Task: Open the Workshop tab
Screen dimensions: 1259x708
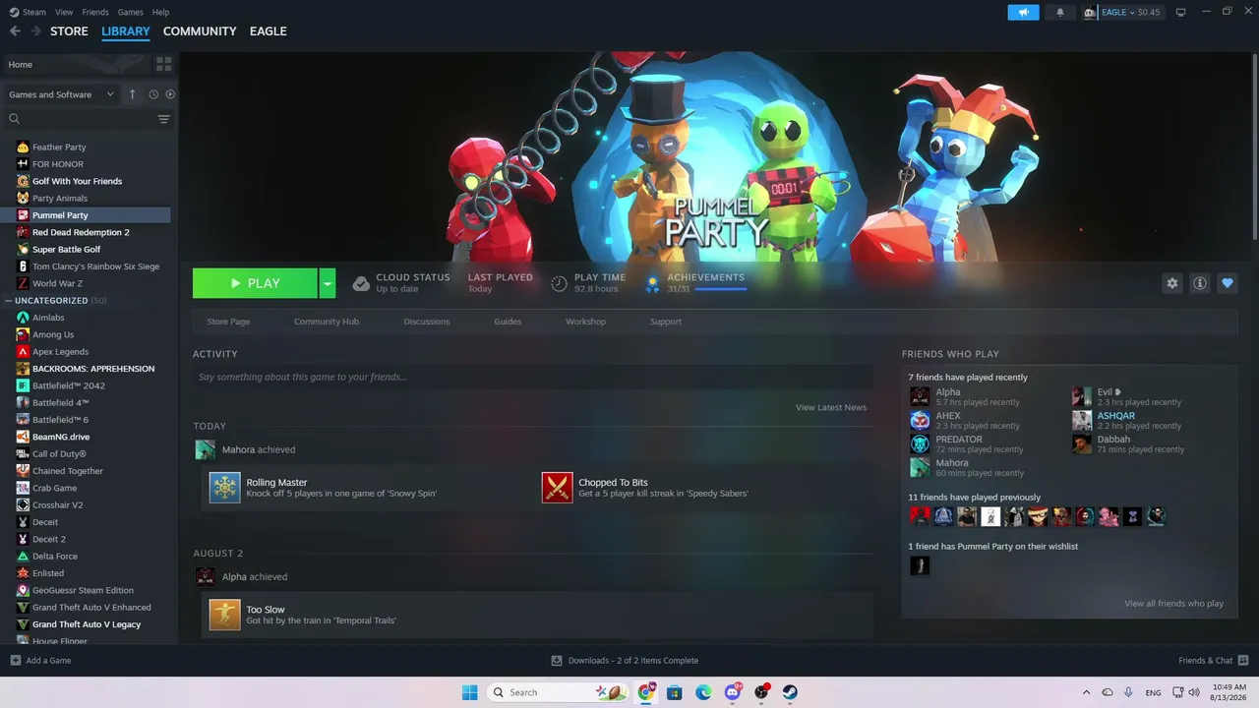Action: [585, 322]
